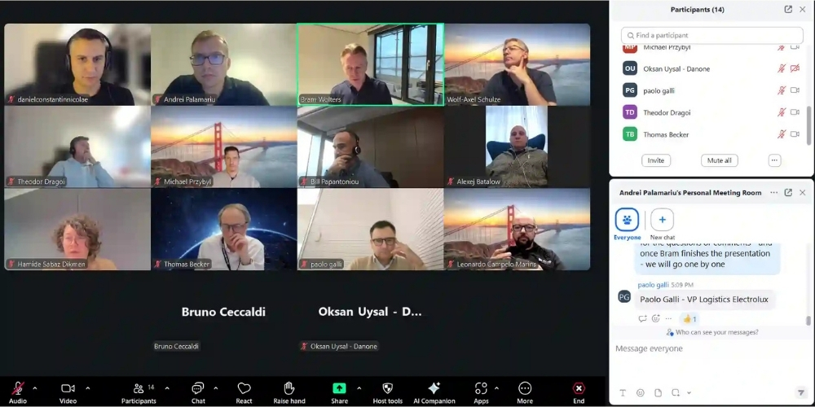The width and height of the screenshot is (815, 407).
Task: Click the Raise hand icon
Action: [289, 389]
